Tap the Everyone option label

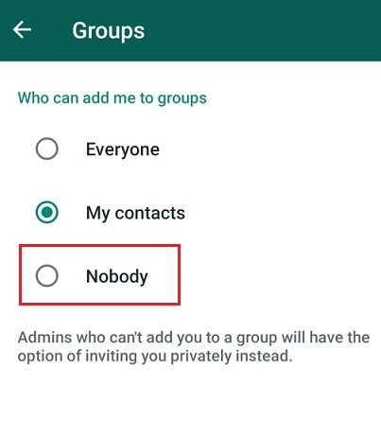tap(123, 149)
